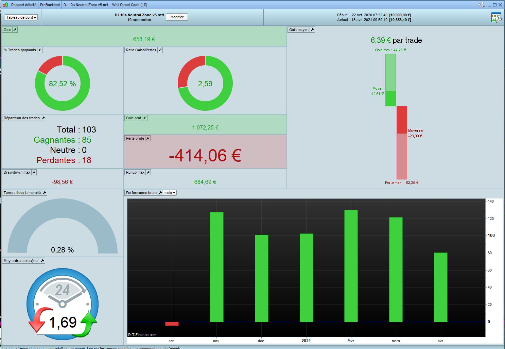Click the -414,06 € gross loss value

(x=205, y=156)
